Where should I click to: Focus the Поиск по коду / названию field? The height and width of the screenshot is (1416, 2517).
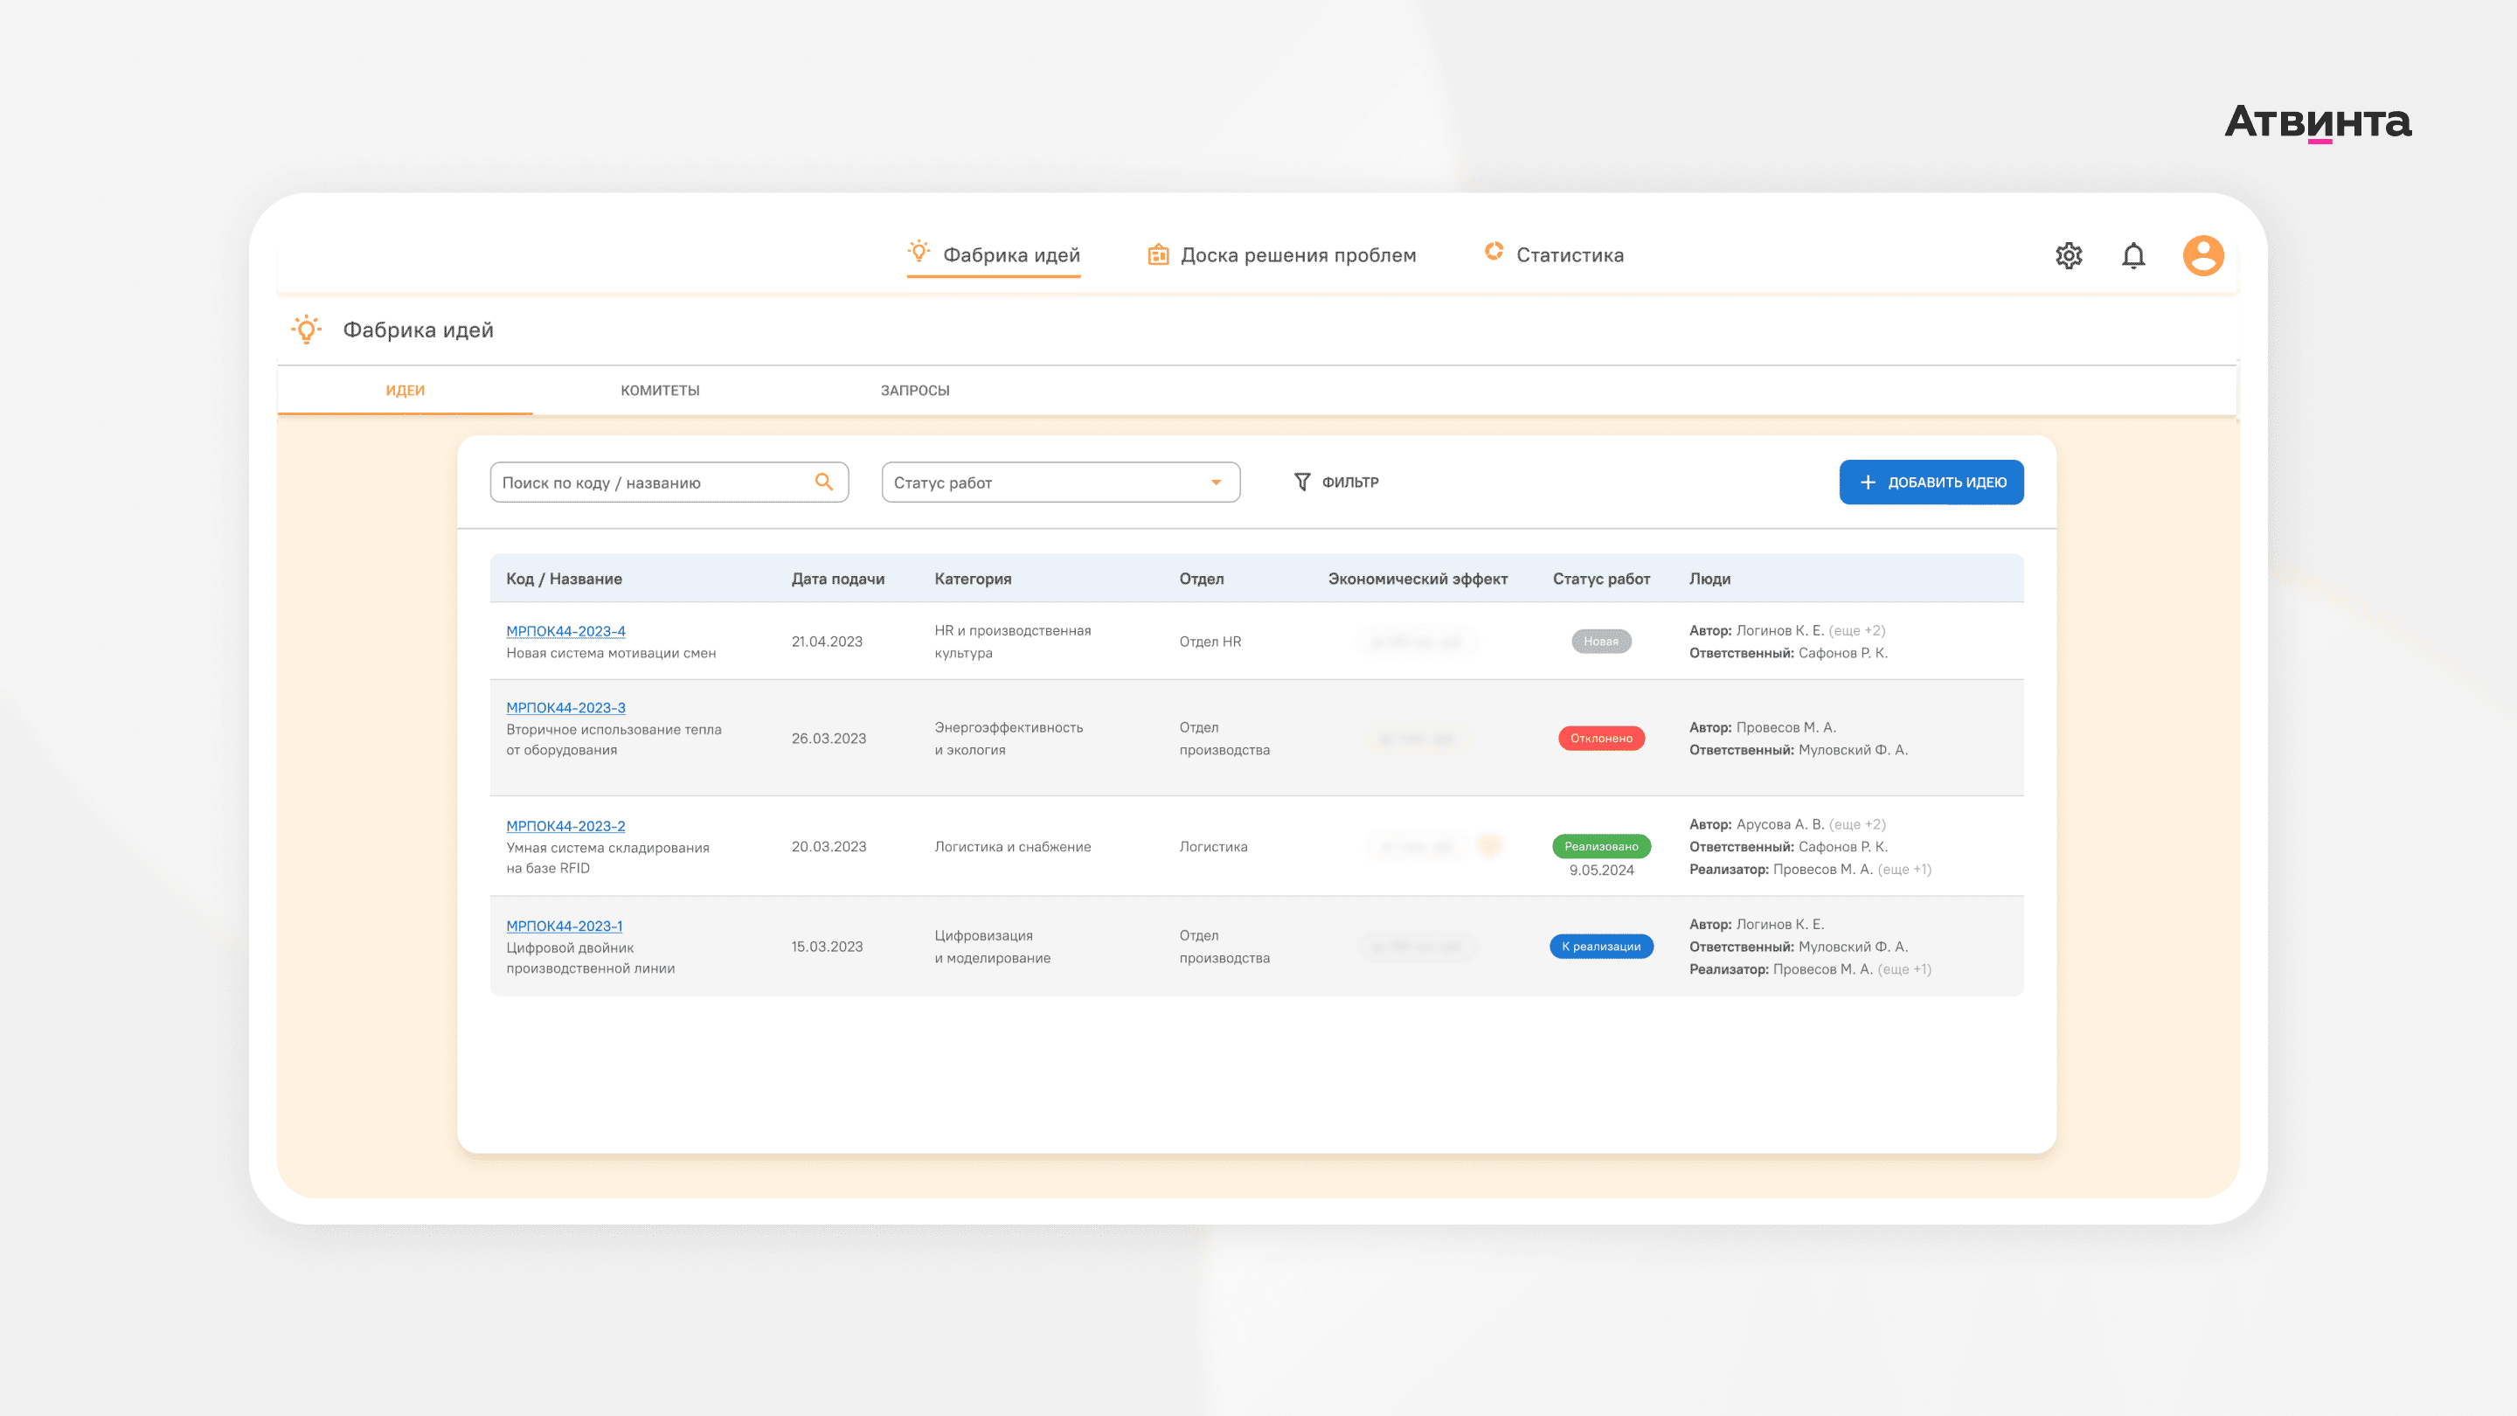(669, 482)
